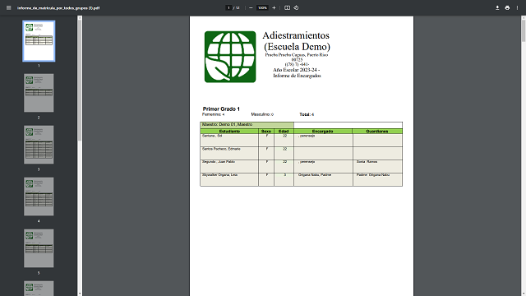Click the PDF file name title
526x296 pixels.
58,8
